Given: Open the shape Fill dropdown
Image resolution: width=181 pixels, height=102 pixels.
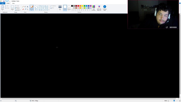Looking at the screenshot, I should point(53,8).
